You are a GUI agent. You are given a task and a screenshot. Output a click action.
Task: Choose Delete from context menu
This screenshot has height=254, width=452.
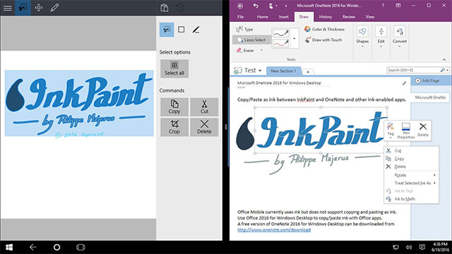[x=411, y=167]
